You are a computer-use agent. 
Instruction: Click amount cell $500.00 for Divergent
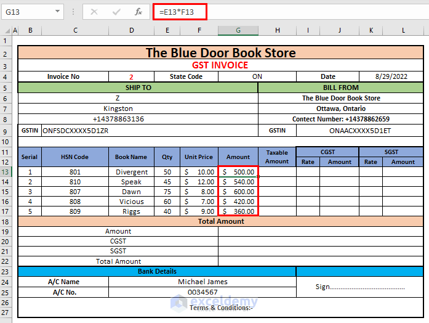[x=238, y=172]
